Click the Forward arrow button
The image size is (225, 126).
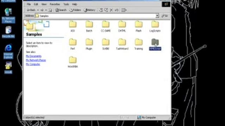click(42, 10)
